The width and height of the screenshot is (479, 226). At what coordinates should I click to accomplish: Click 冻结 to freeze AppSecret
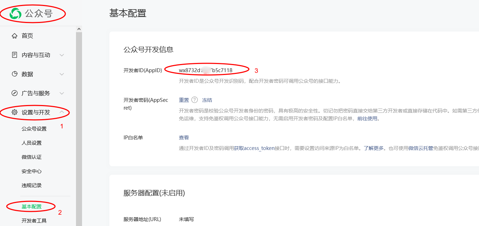coord(207,100)
